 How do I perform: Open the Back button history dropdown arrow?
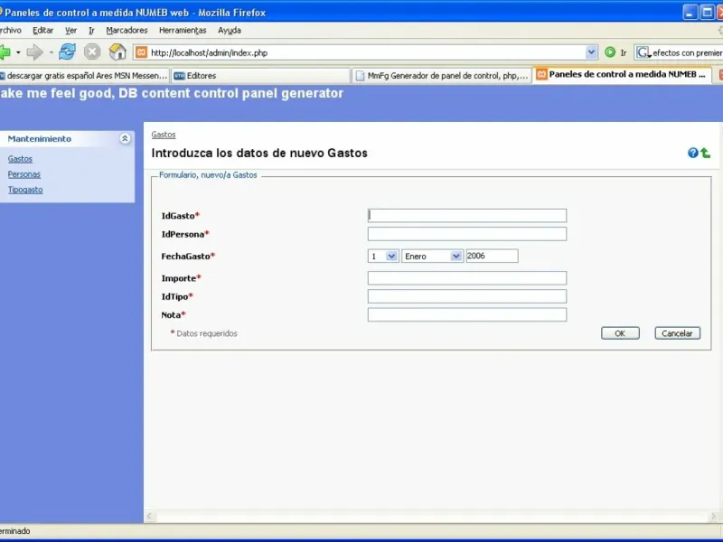[18, 52]
